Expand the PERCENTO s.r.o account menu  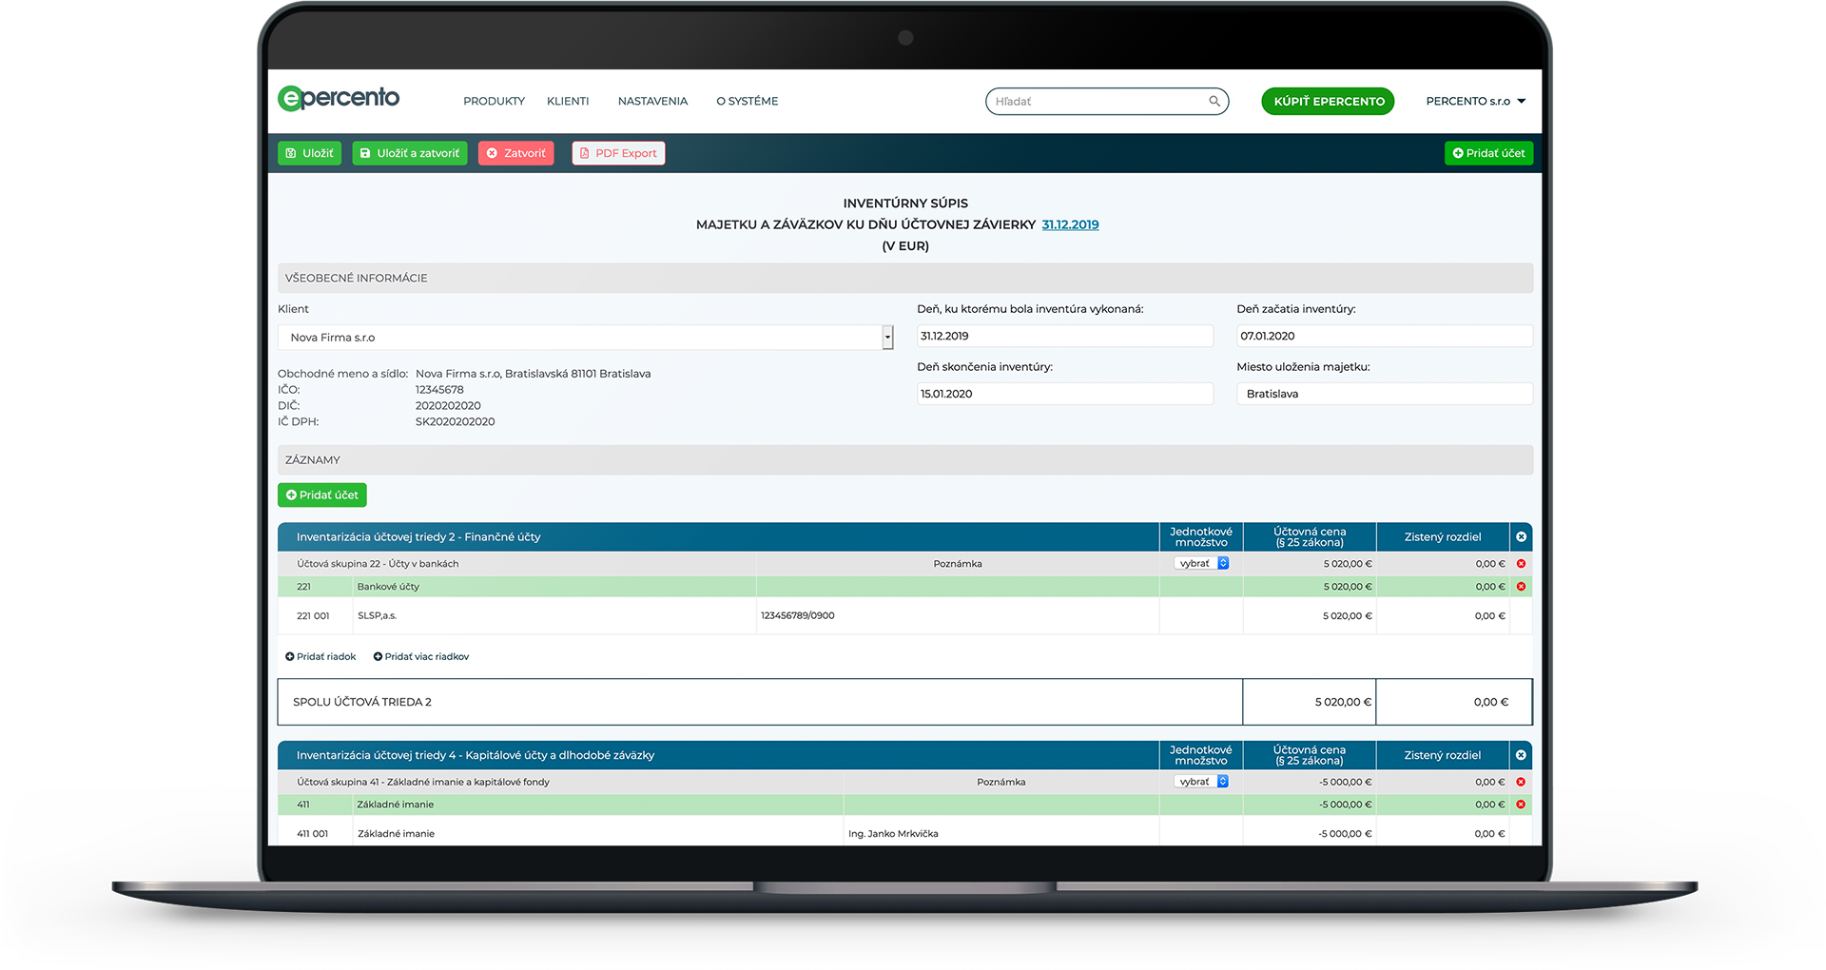(x=1475, y=101)
